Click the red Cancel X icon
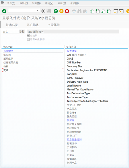This screenshot has width=129, height=168. pos(67,11)
